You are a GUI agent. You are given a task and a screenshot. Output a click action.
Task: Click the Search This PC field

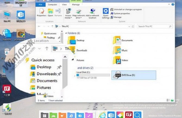155,26
